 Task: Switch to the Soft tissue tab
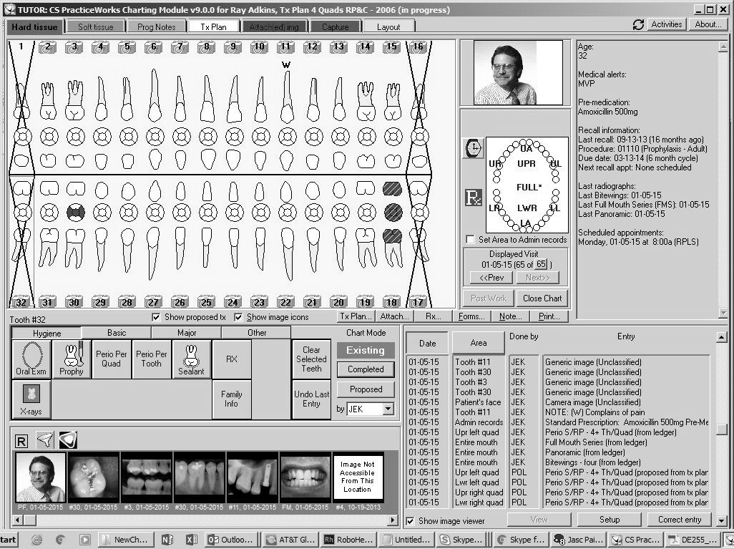95,26
